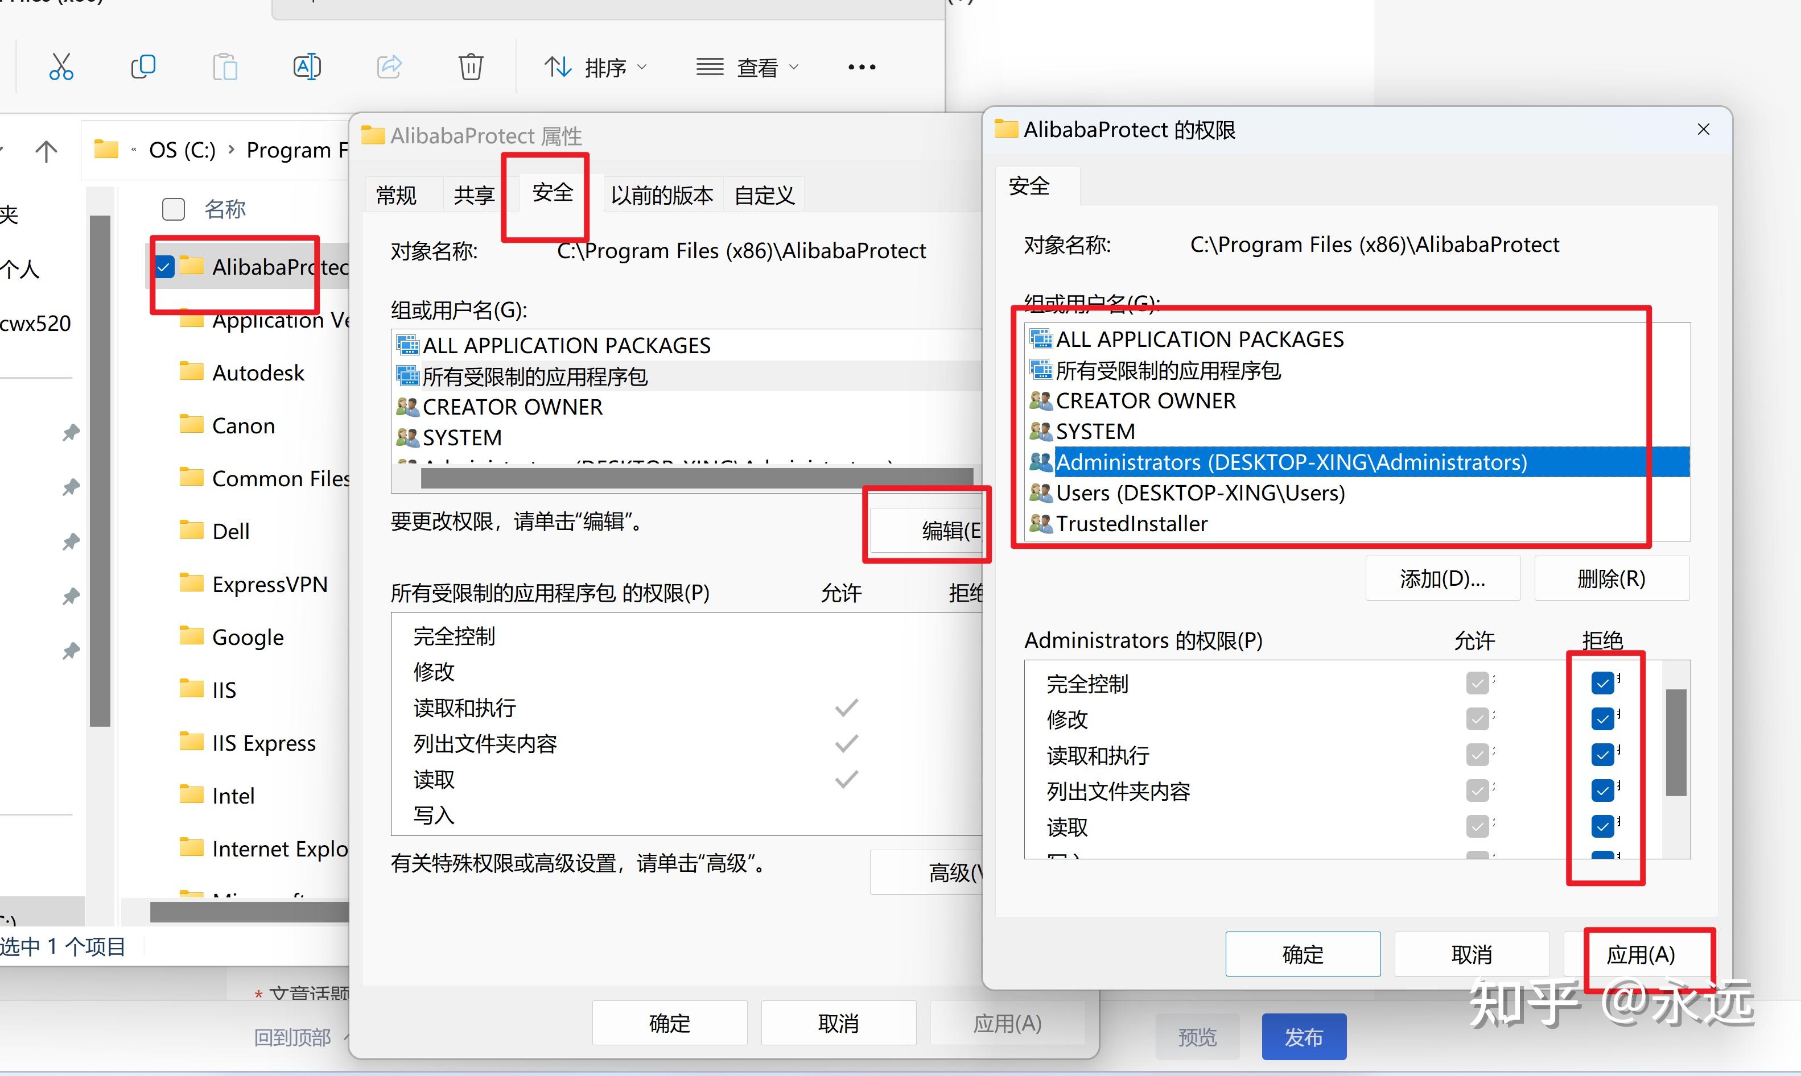Click the Cut scissors icon in Explorer toolbar
The width and height of the screenshot is (1801, 1076).
tap(61, 67)
